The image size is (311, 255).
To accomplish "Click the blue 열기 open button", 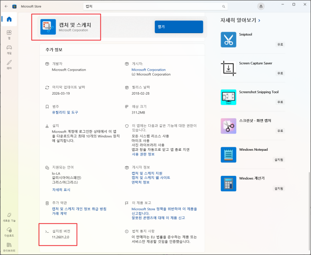I will [x=179, y=27].
